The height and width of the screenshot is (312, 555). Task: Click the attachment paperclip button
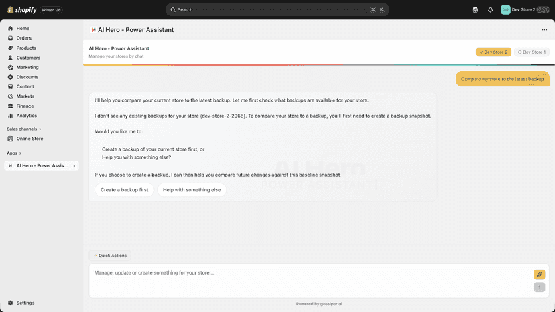539,275
